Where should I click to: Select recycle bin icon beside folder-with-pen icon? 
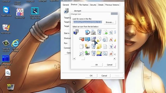tap(93, 53)
